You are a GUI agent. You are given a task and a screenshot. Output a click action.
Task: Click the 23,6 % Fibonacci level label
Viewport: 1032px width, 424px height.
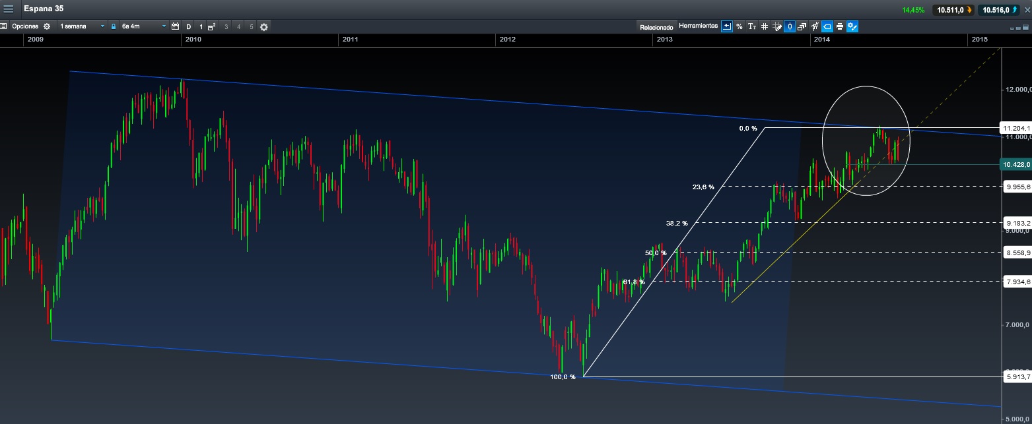pyautogui.click(x=703, y=187)
